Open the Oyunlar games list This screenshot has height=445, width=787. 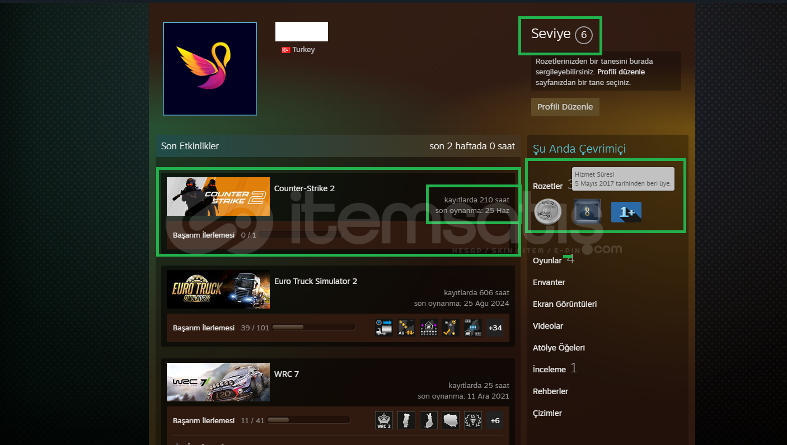click(x=547, y=261)
